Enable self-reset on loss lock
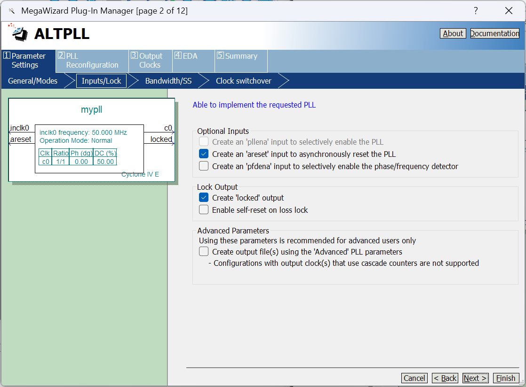 click(204, 210)
